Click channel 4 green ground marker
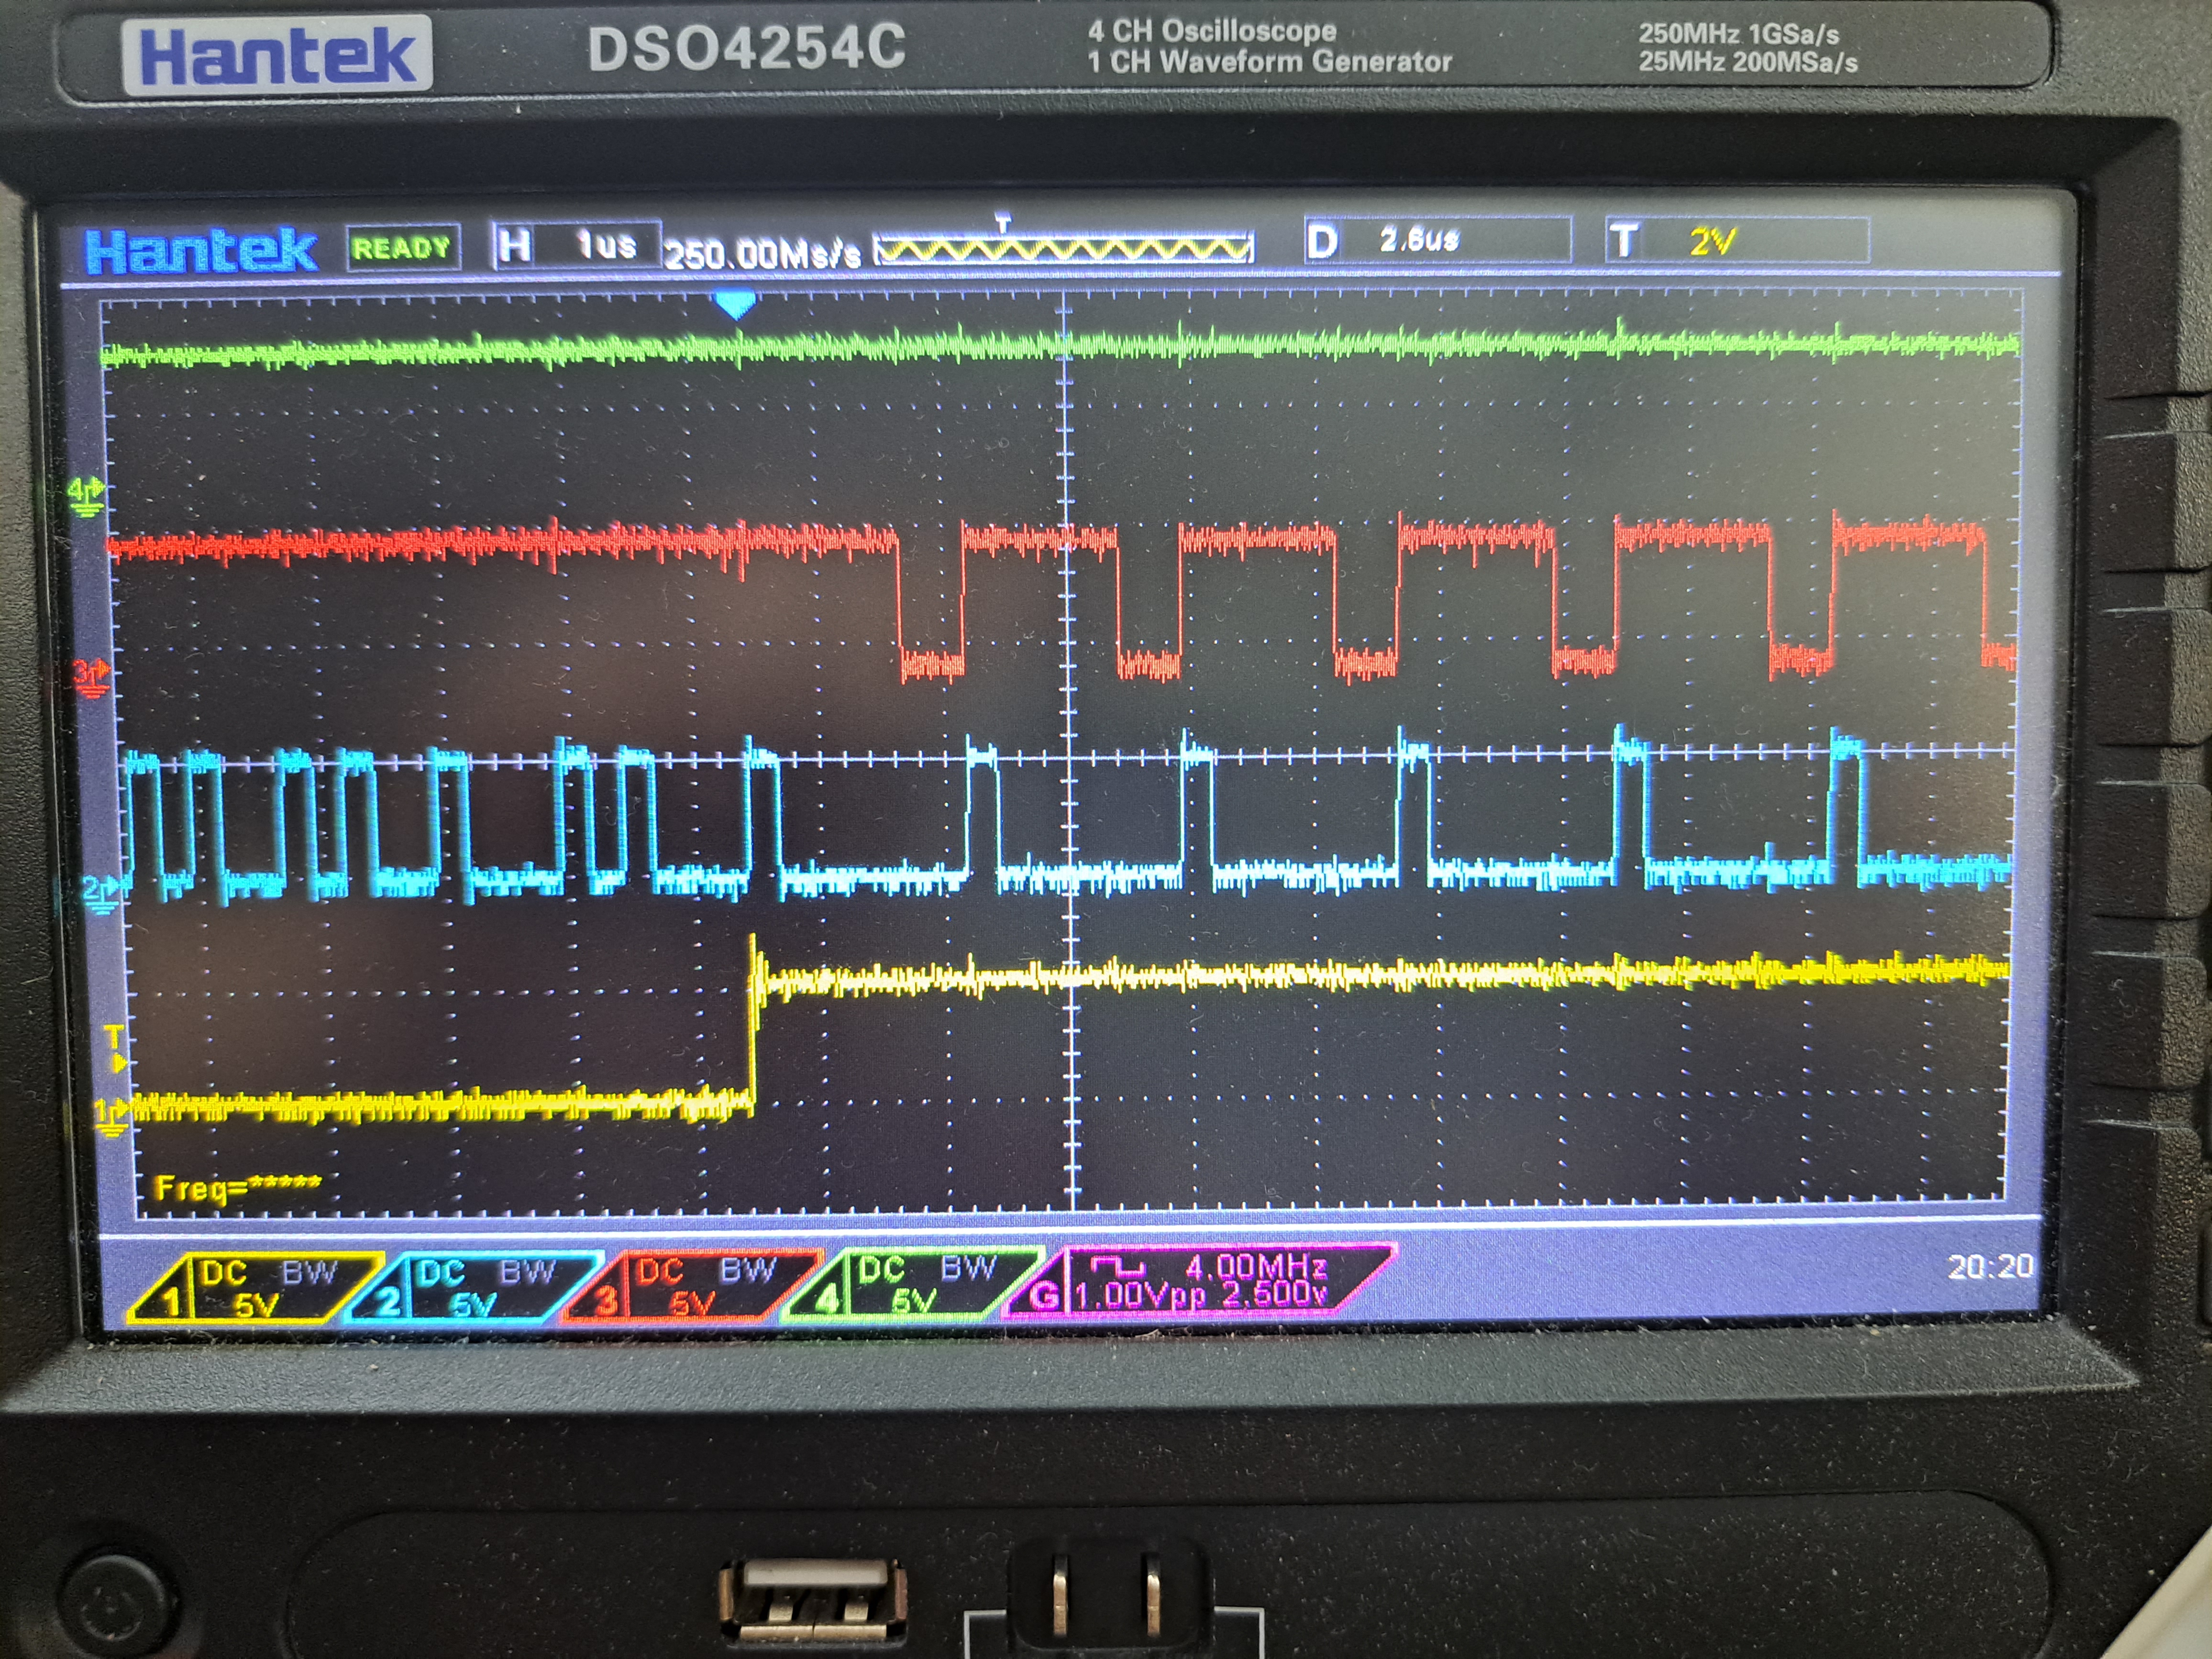 tap(86, 496)
